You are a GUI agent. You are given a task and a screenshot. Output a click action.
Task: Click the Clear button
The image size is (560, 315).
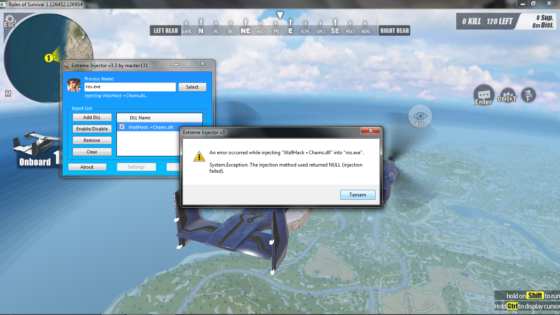[x=92, y=152]
